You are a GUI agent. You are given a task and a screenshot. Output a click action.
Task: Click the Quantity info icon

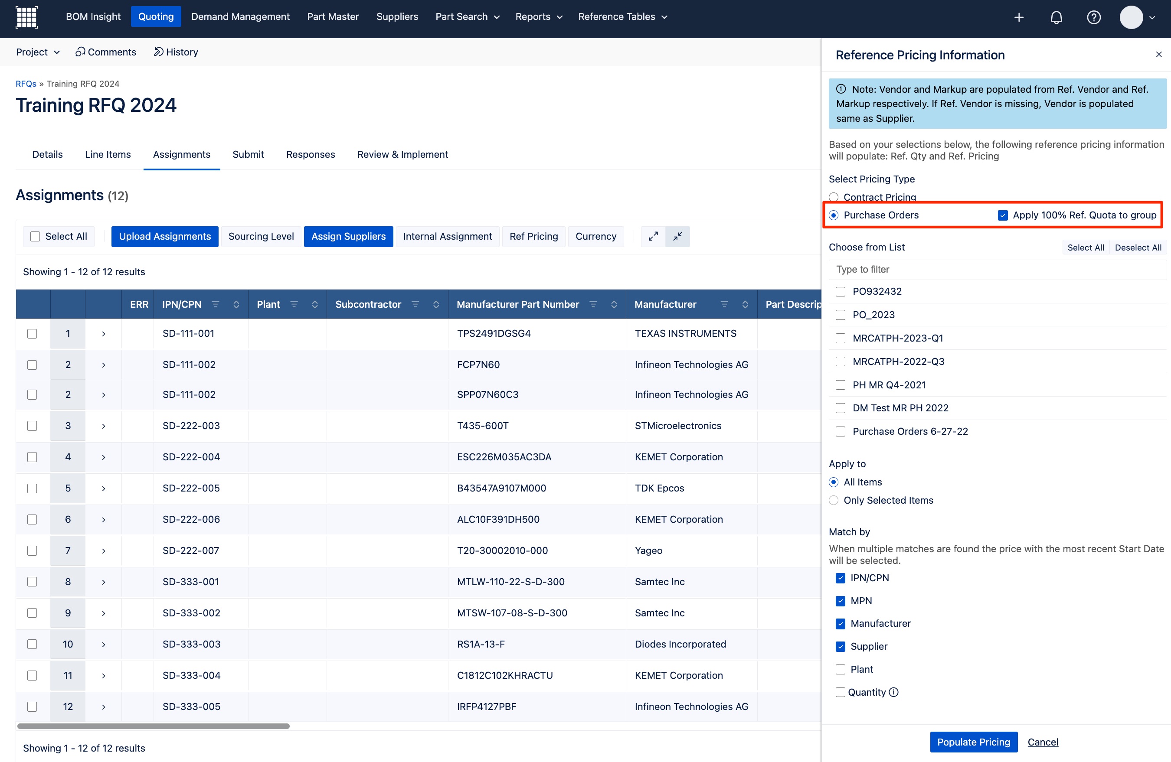893,692
